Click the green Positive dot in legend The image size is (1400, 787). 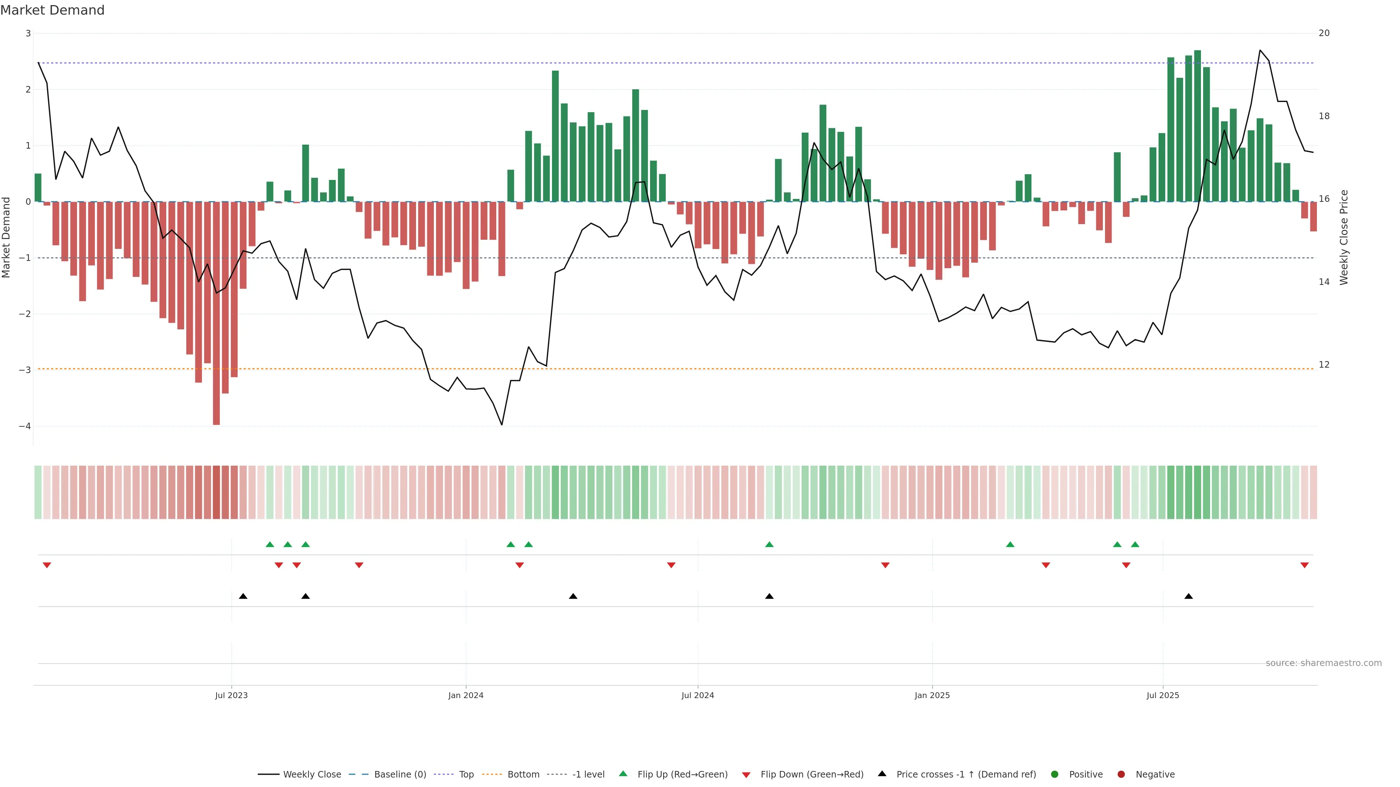1055,775
